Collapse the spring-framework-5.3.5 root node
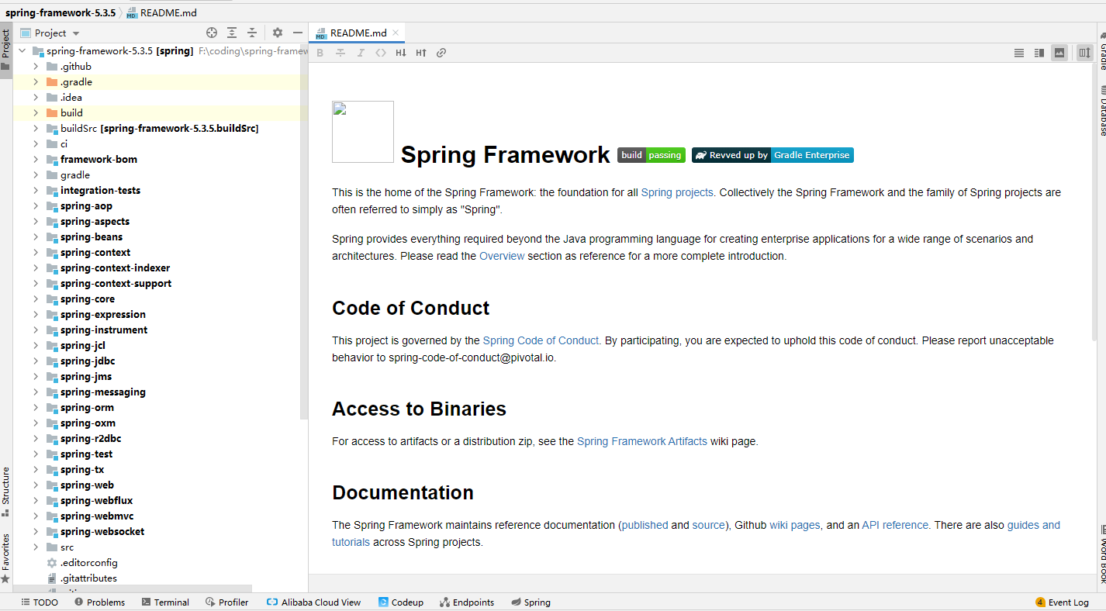The width and height of the screenshot is (1106, 611). [22, 51]
